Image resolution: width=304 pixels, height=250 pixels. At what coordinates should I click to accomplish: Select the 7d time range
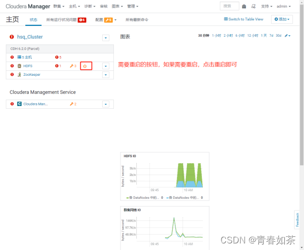[271, 36]
